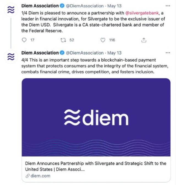This screenshot has height=185, width=176.
Task: Open Diem Association avatar on first tweet
Action: (x=11, y=10)
